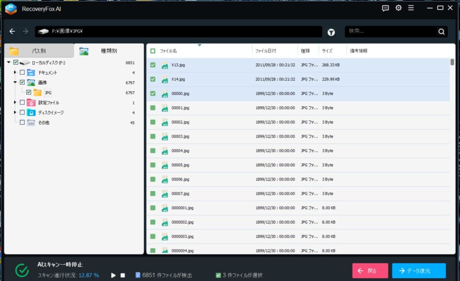Stop the scan with stop button
Screen dimensions: 460x281
(123, 275)
